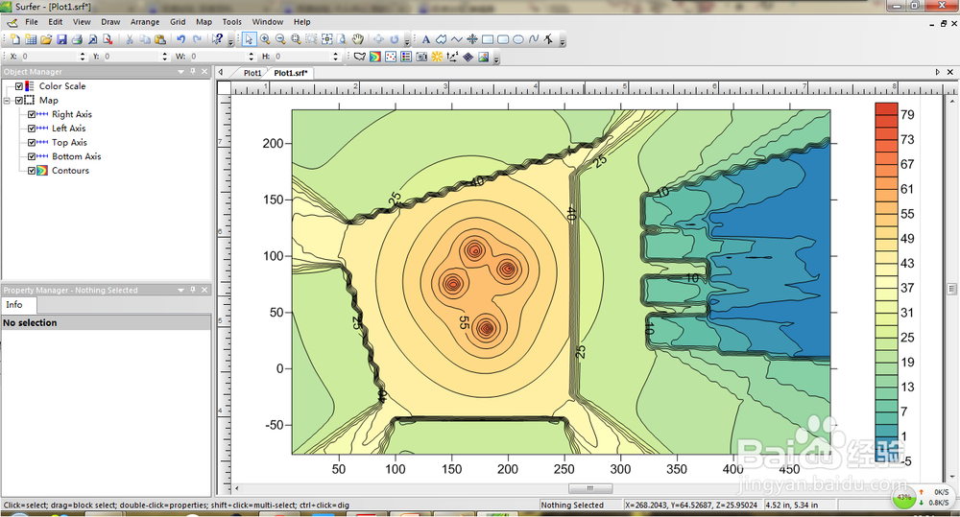Open the Object Manager panel dropdown arrow
Viewport: 960px width, 517px height.
(x=180, y=72)
